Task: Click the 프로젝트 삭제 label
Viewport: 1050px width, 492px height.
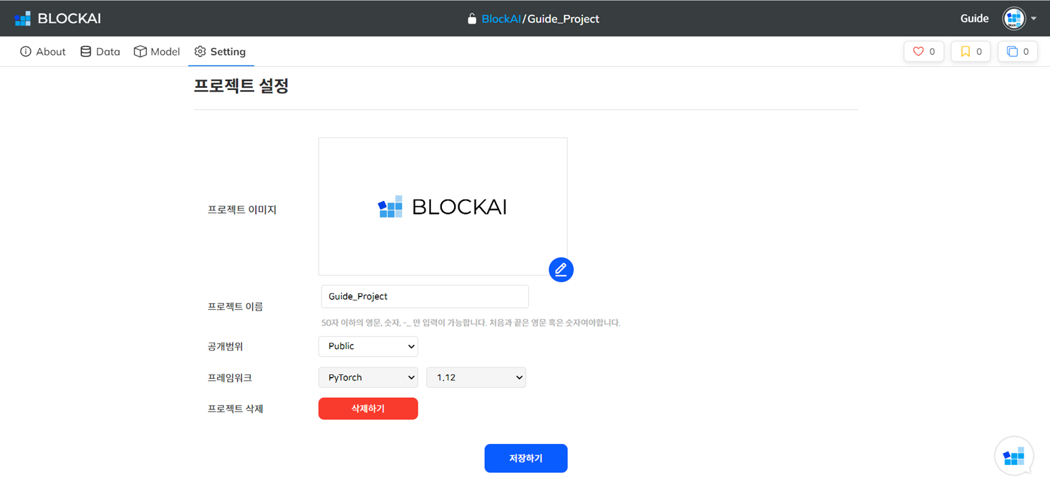Action: click(235, 409)
